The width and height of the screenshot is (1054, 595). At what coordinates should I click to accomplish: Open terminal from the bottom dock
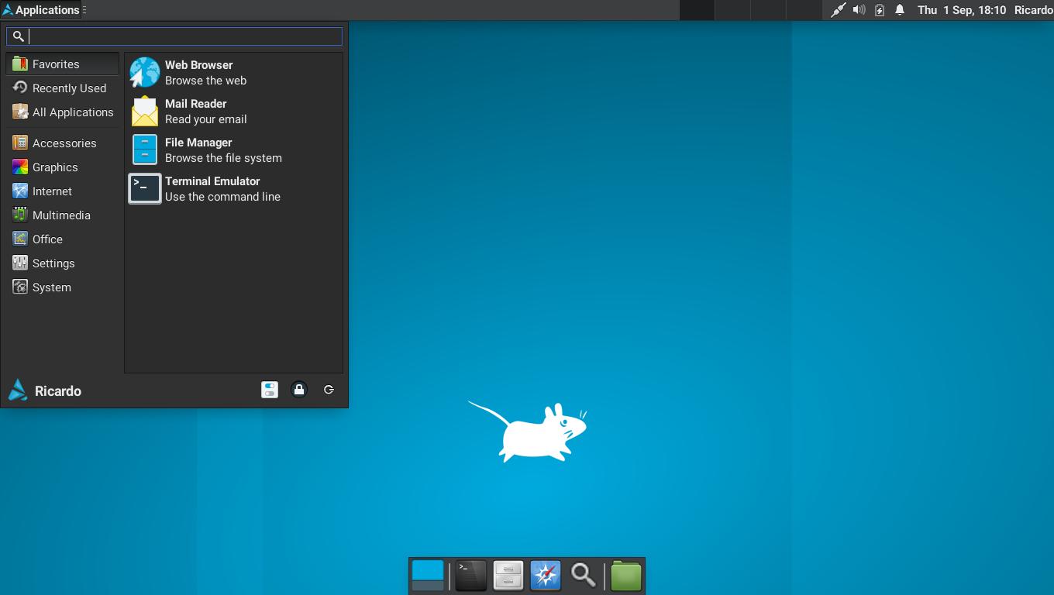point(470,576)
